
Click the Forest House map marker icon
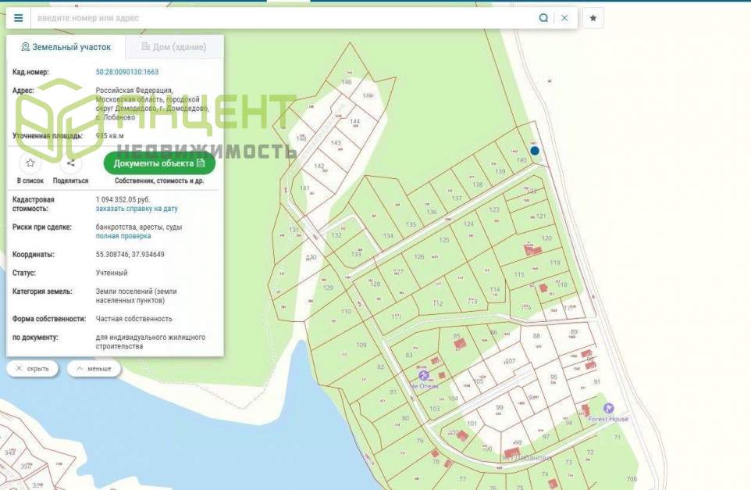tap(609, 408)
